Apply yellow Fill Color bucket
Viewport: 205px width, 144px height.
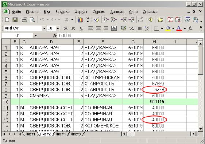tap(168, 28)
